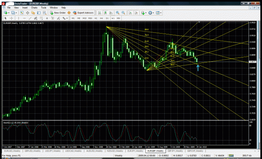
Task: Select the vertical line drawing tool
Action: point(18,18)
